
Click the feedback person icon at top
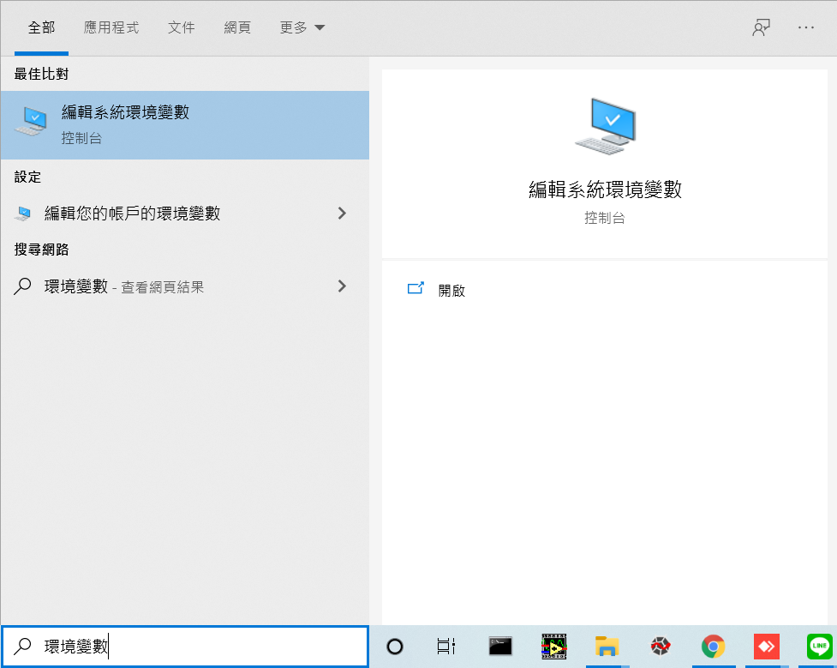(x=762, y=27)
